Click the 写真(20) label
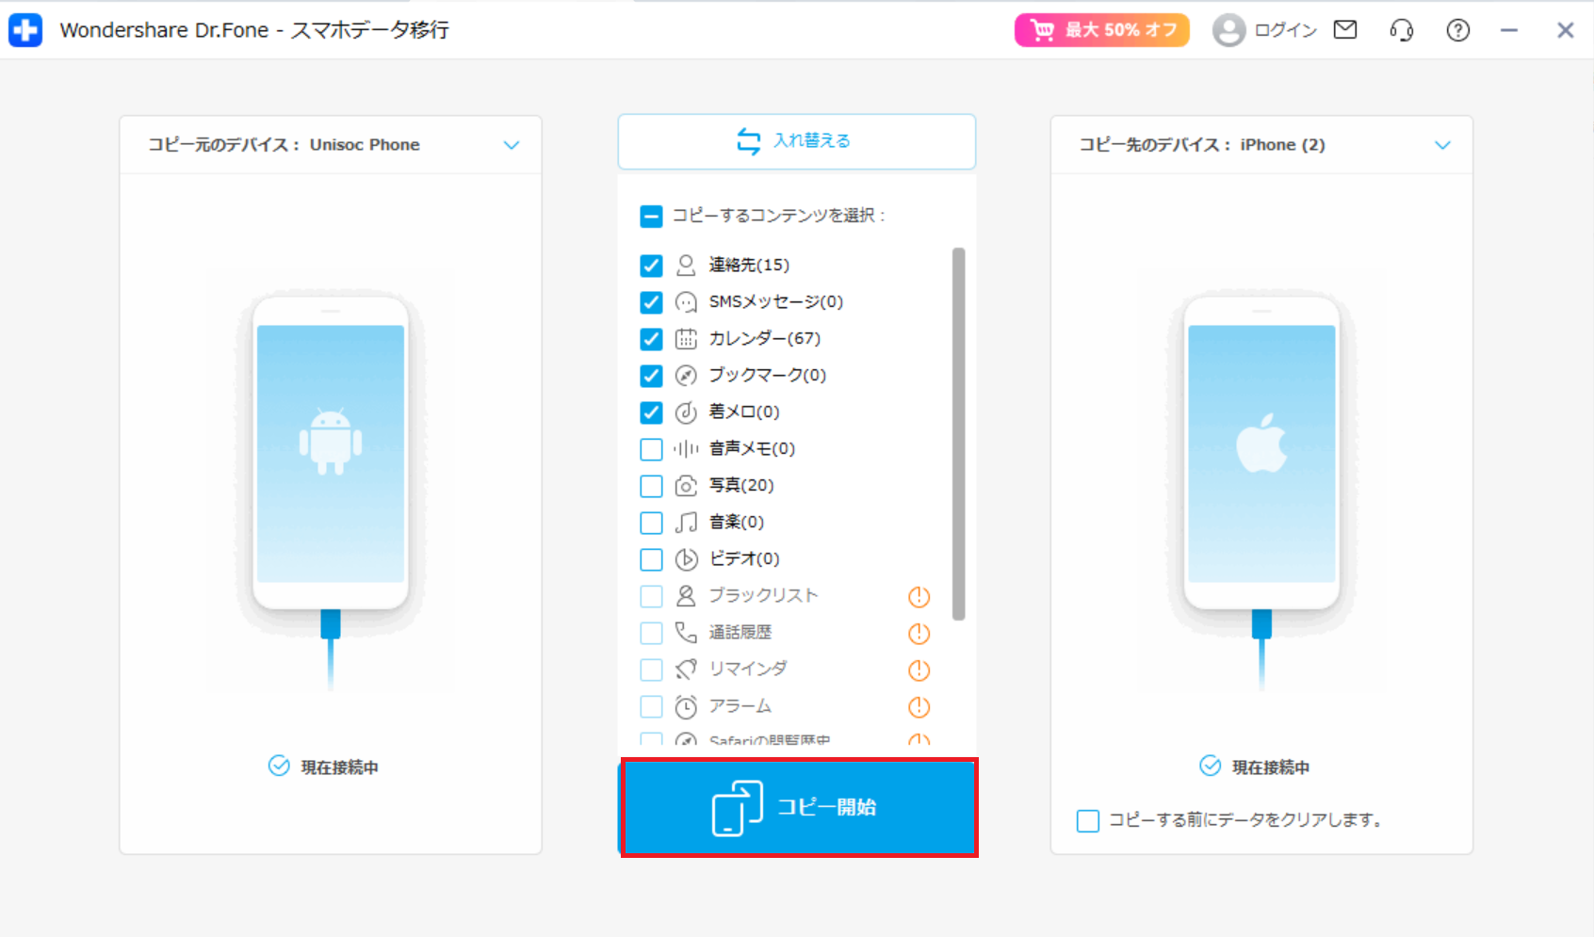Image resolution: width=1594 pixels, height=937 pixels. click(x=741, y=486)
